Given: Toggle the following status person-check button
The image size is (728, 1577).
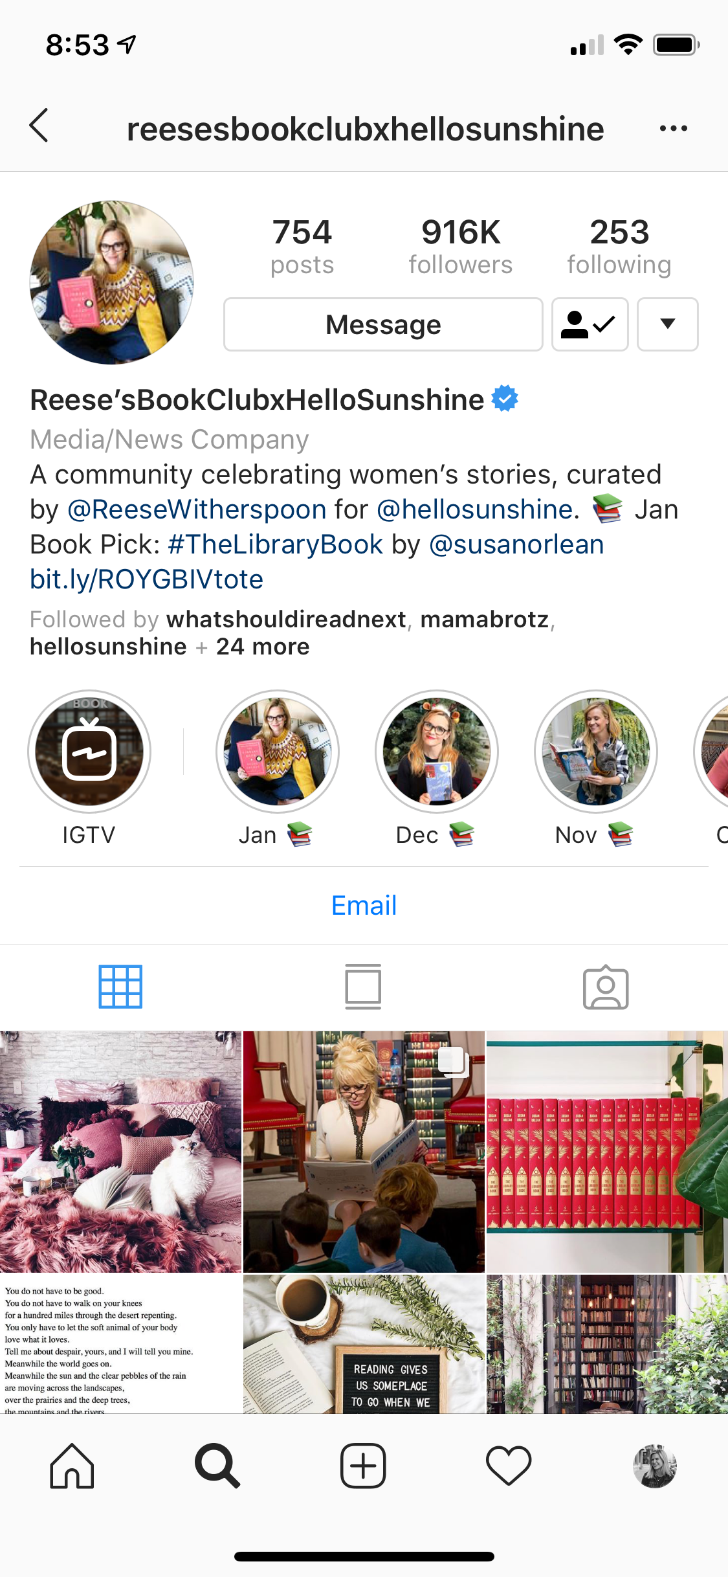Looking at the screenshot, I should point(590,324).
